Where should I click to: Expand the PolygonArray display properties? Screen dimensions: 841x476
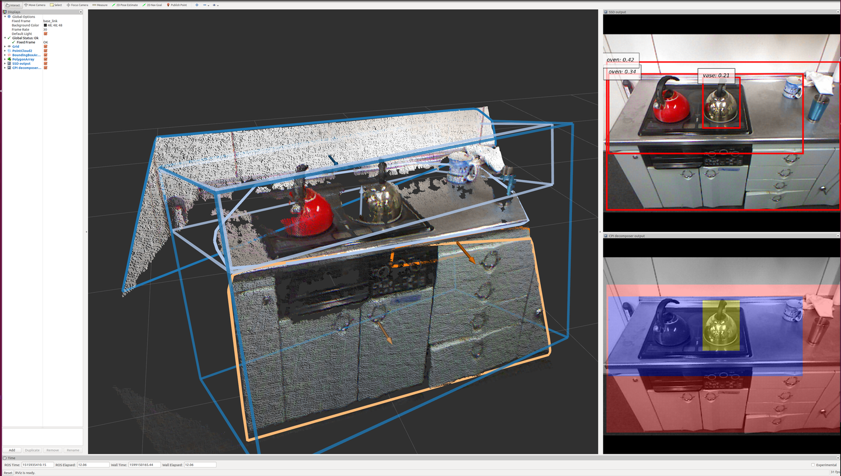point(5,59)
